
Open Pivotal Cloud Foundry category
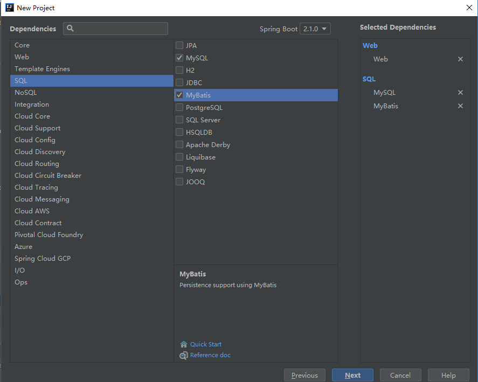click(92, 235)
